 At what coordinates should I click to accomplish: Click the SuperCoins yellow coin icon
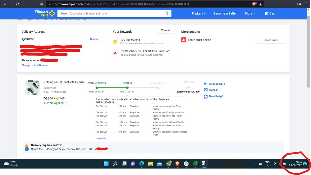115,42
